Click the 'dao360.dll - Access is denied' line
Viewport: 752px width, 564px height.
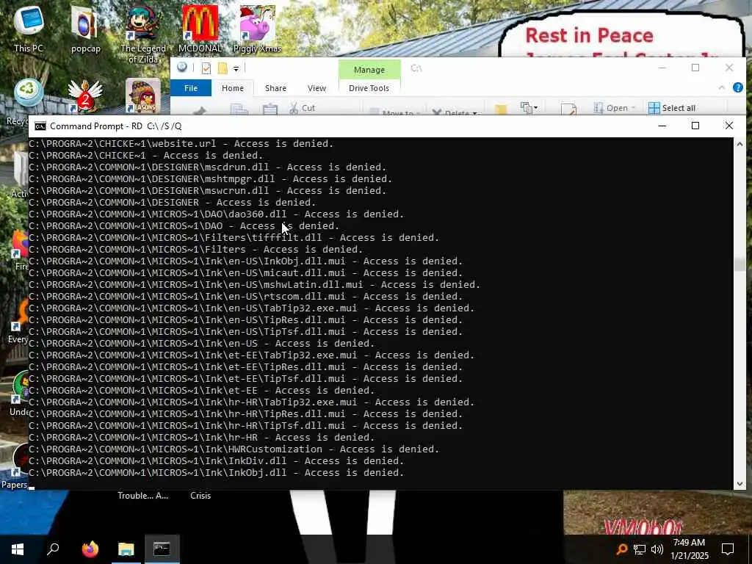217,214
